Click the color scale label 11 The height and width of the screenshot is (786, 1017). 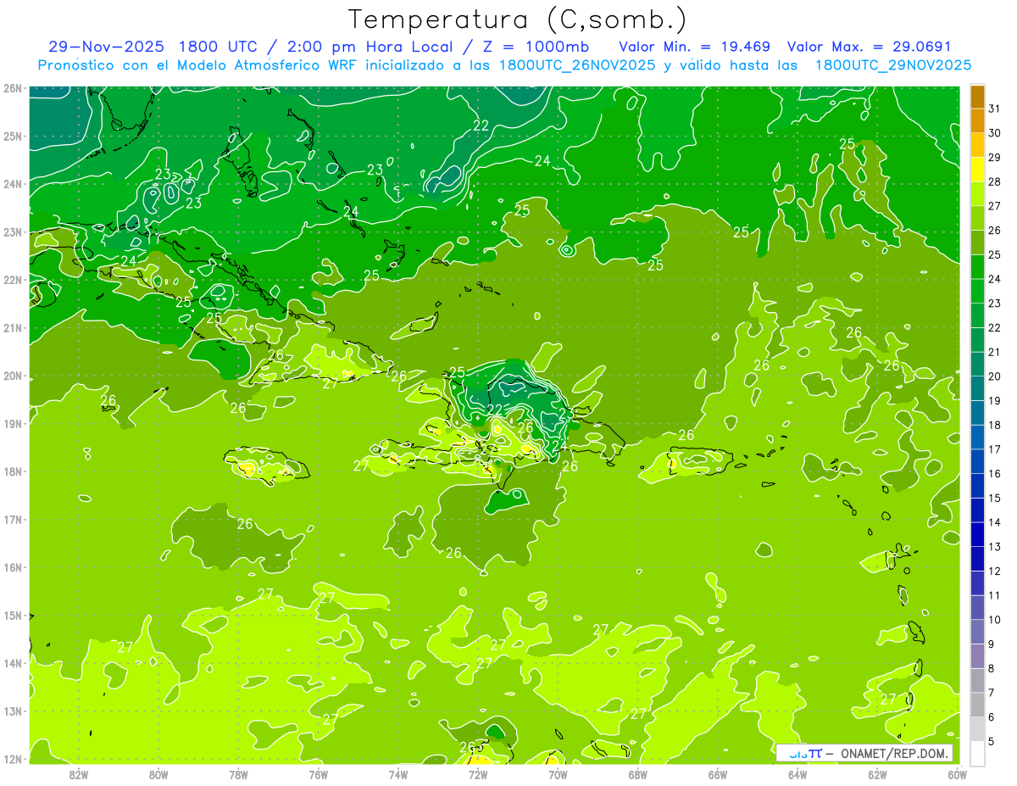[x=995, y=595]
